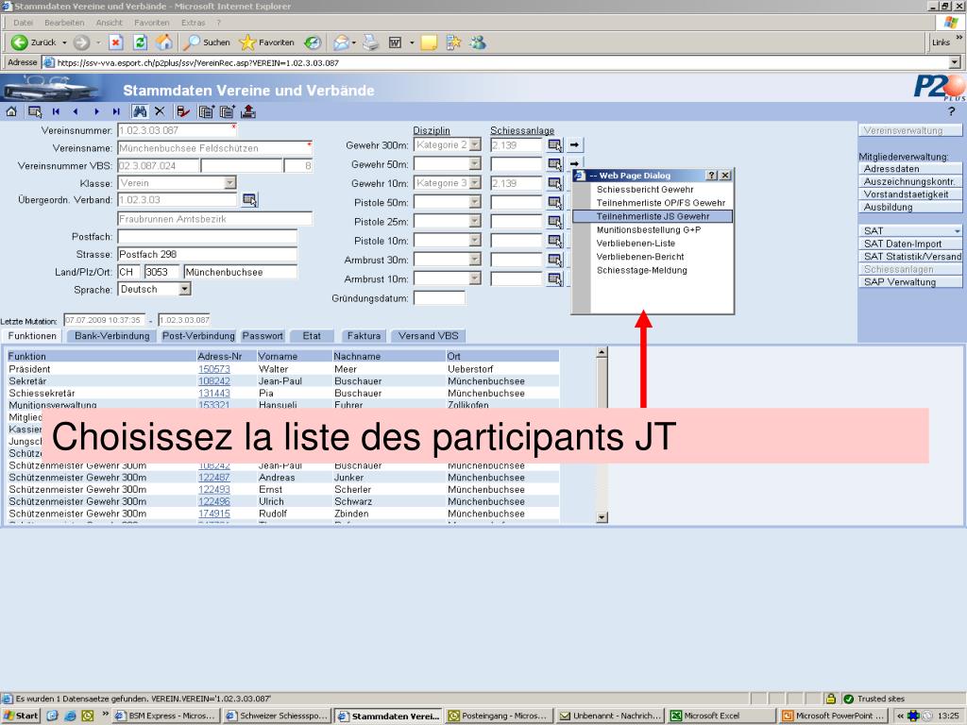This screenshot has height=725, width=967.
Task: Switch to Microsoft PowerPoint on the taskbar
Action: [x=834, y=716]
